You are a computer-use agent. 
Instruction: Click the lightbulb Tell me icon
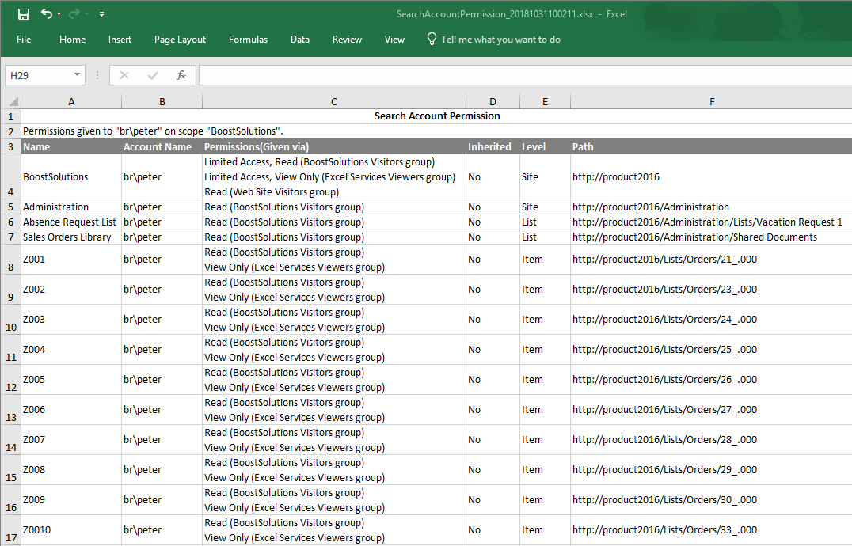coord(432,39)
